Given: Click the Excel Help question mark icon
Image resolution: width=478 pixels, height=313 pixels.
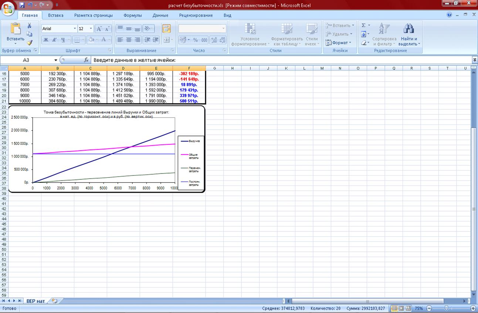Looking at the screenshot, I should [x=449, y=15].
